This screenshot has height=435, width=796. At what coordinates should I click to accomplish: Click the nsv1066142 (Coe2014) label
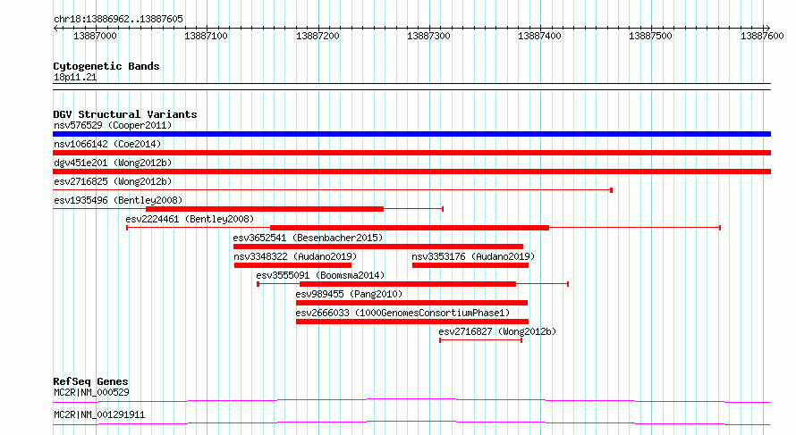coord(107,144)
